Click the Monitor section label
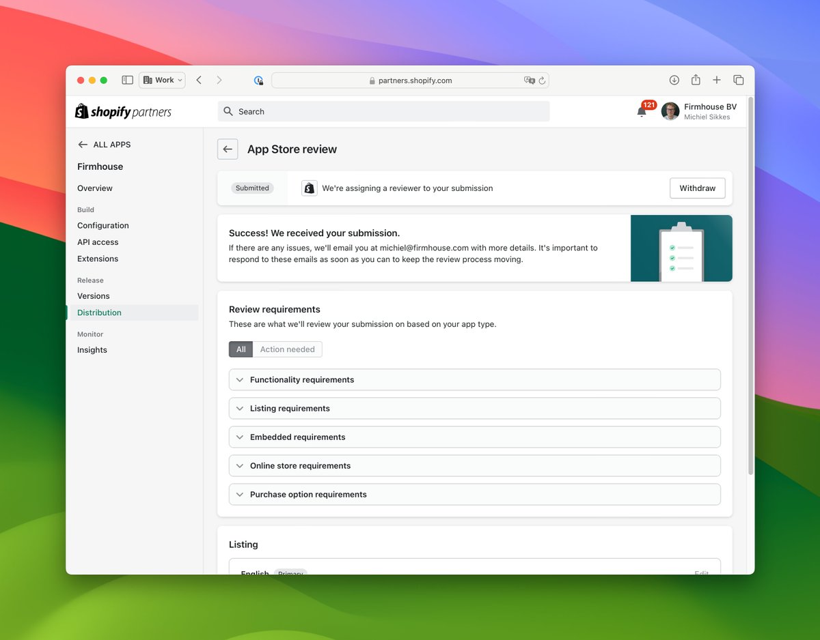 (90, 334)
